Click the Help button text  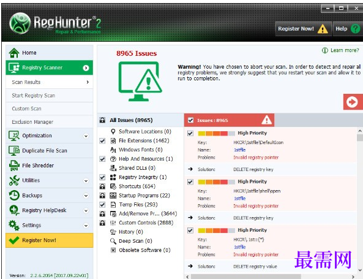click(342, 29)
